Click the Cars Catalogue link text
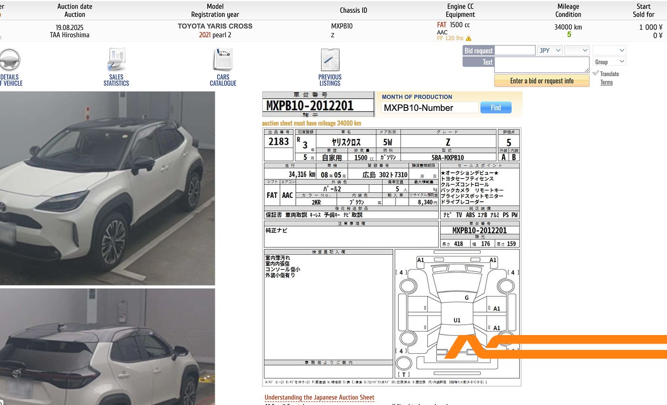 pyautogui.click(x=223, y=80)
